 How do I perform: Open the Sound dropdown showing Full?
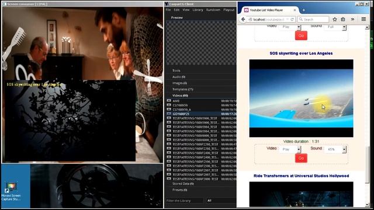[335, 27]
